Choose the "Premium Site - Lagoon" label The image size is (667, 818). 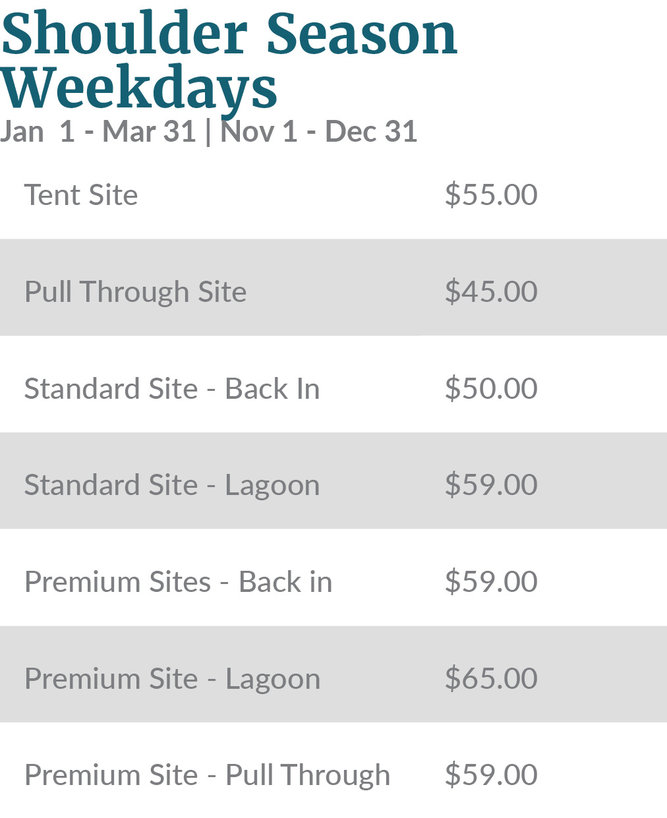[x=172, y=679]
